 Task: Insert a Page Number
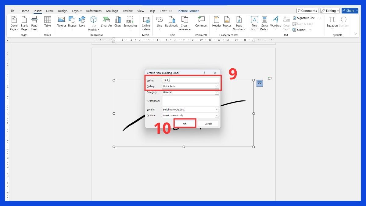(239, 23)
